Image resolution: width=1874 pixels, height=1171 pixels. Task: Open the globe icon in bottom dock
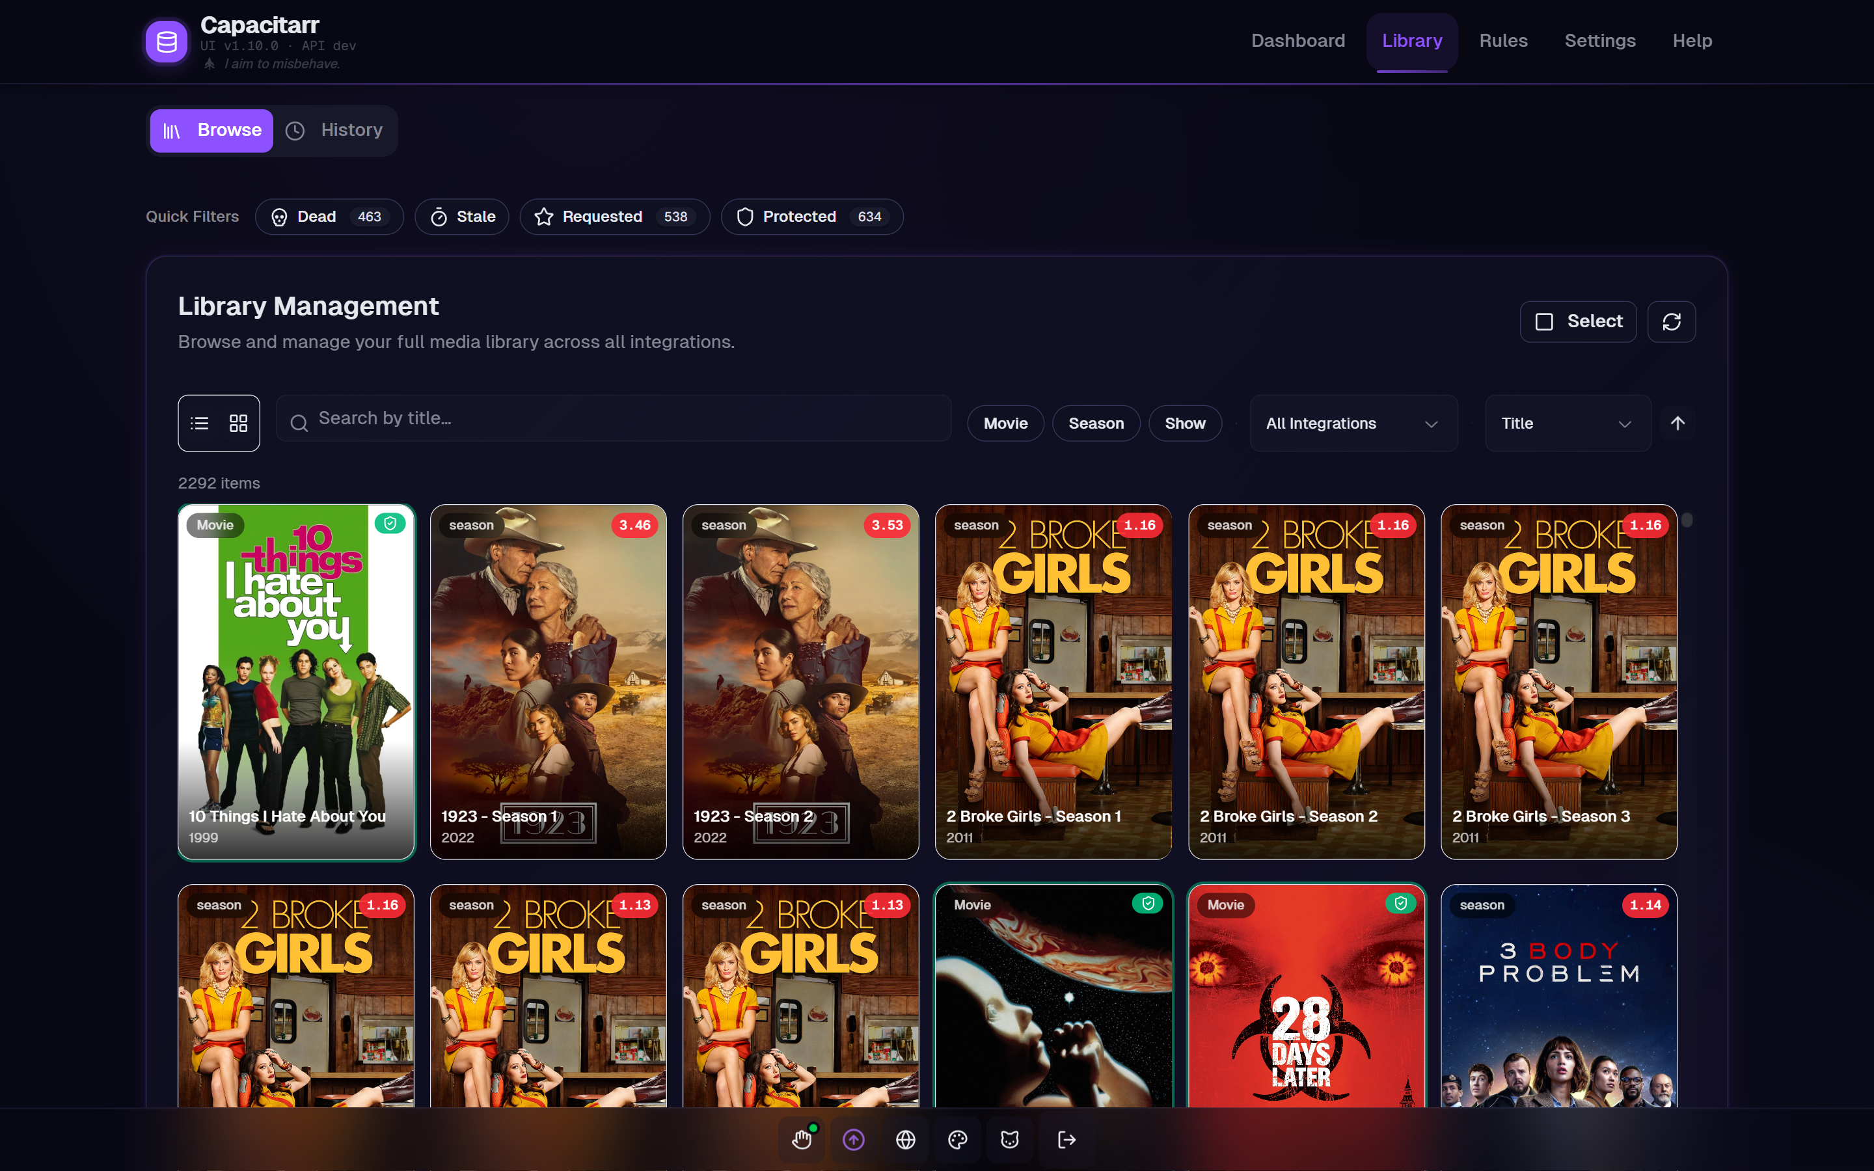(x=905, y=1139)
